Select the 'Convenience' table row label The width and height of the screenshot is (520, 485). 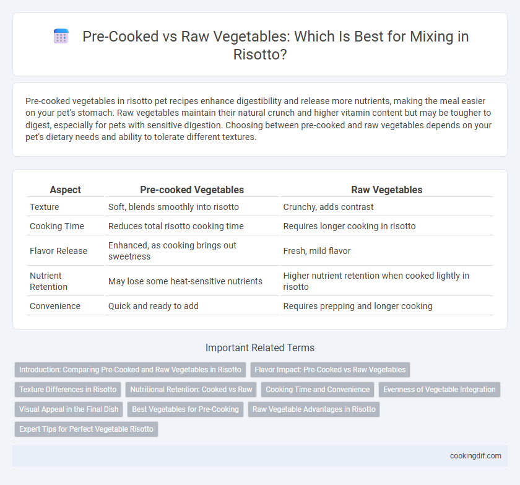pos(55,306)
